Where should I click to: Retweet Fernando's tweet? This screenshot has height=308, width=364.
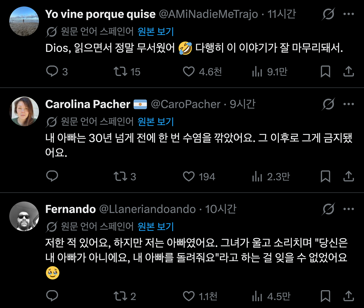click(x=120, y=296)
